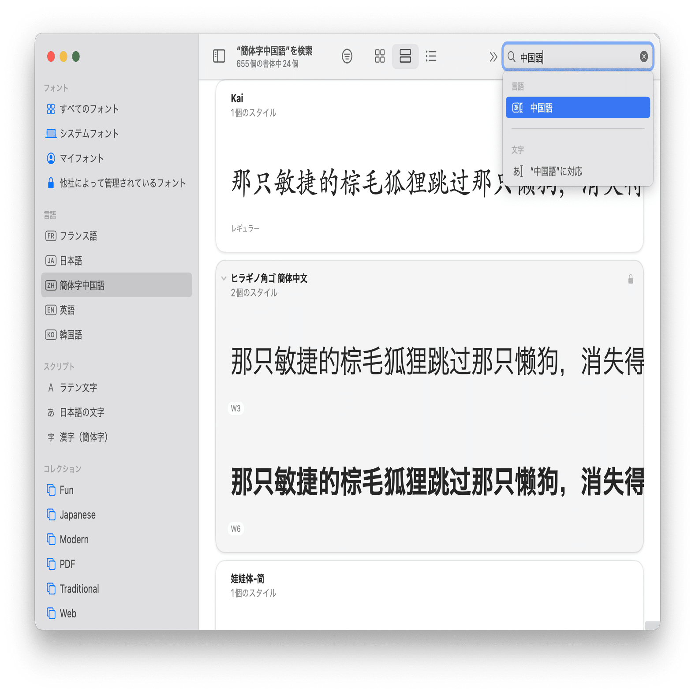Click the レギュラー style label under Kai

(245, 228)
